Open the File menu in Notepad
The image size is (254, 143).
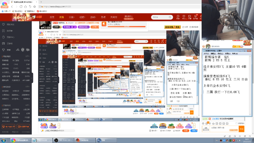coord(206,54)
